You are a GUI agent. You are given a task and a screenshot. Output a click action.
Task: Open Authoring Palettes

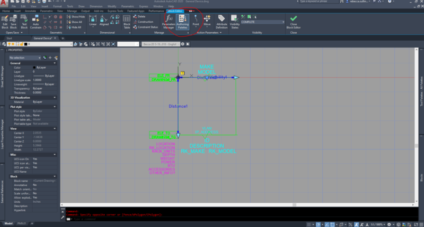182,22
